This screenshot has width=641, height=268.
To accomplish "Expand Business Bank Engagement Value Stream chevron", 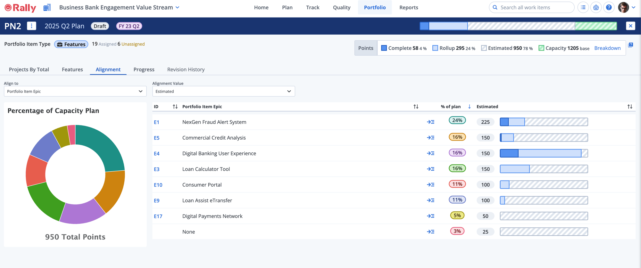I will pyautogui.click(x=178, y=7).
